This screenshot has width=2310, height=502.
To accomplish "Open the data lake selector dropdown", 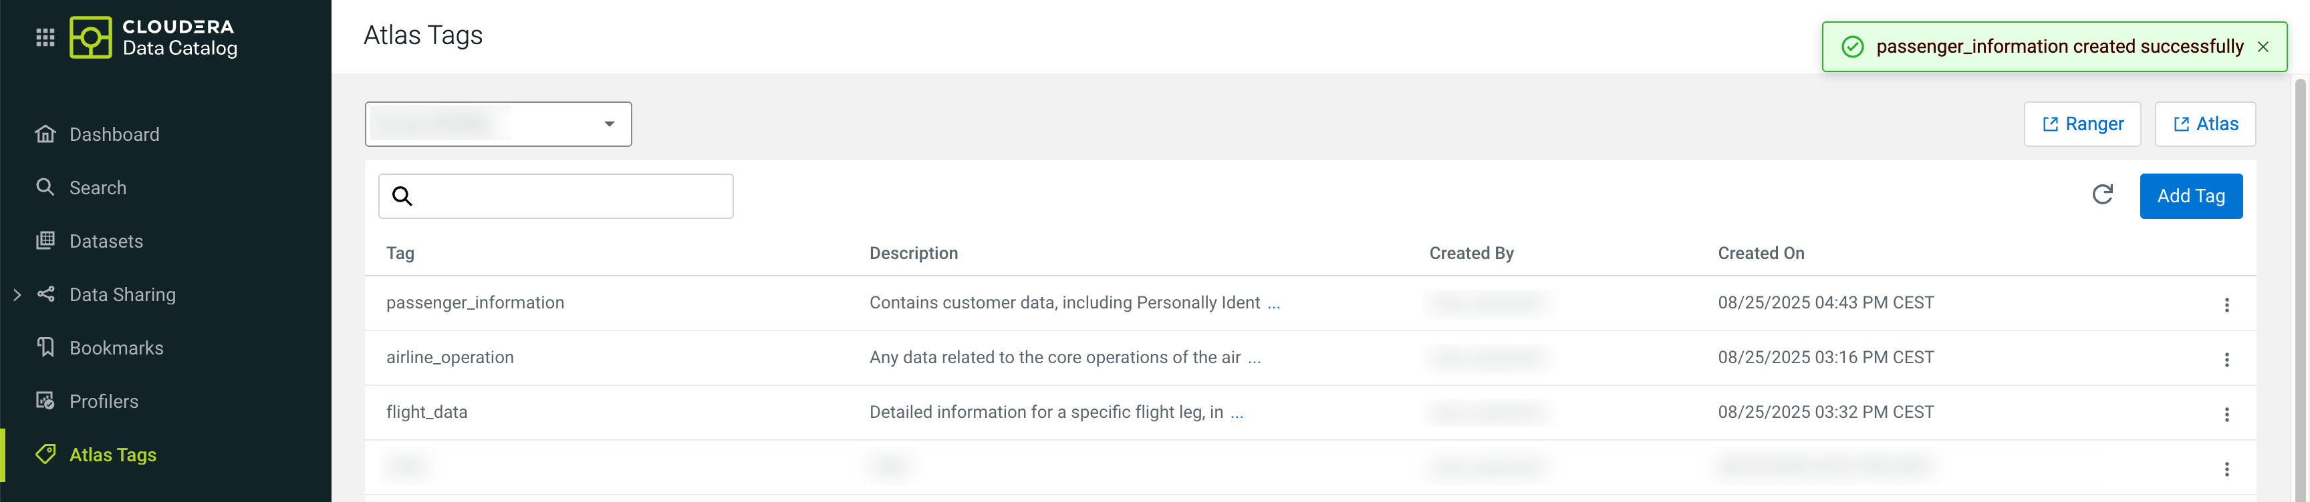I will (498, 124).
